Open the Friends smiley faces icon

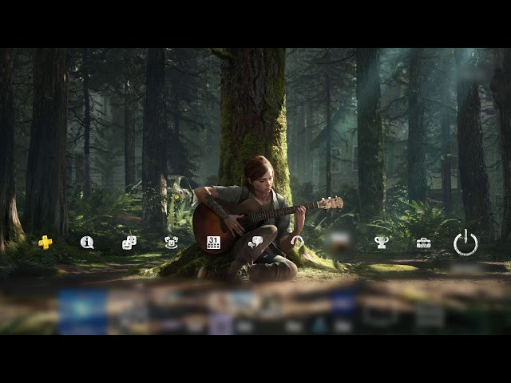point(129,243)
